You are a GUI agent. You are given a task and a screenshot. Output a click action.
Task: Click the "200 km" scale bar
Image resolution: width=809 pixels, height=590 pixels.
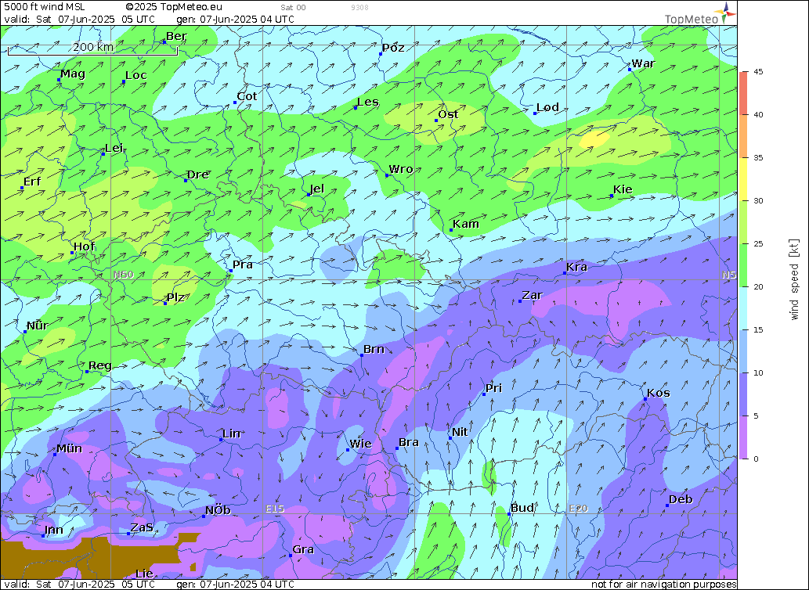pyautogui.click(x=93, y=48)
